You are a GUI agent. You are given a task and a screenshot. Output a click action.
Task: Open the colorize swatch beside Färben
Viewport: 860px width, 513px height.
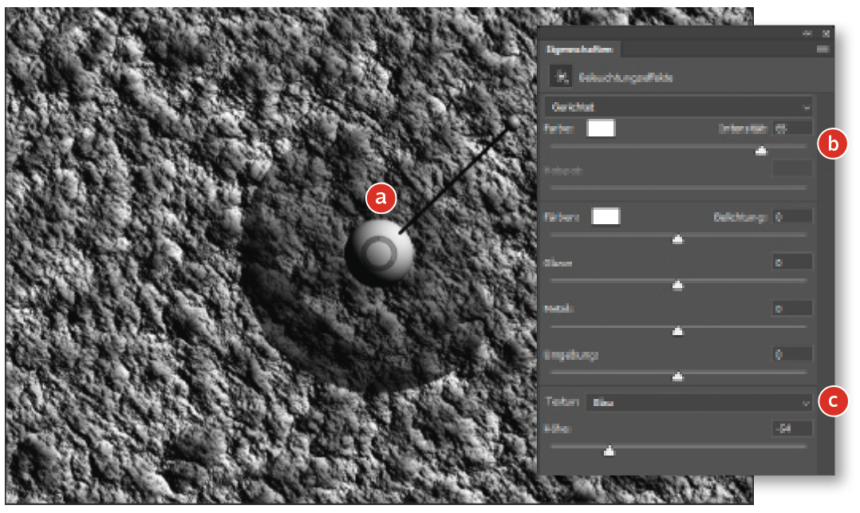606,216
